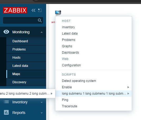Click the Reports bar chart icon
The height and width of the screenshot is (120, 141).
pos(6,112)
